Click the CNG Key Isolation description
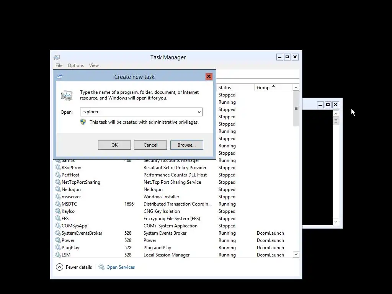 [x=162, y=211]
